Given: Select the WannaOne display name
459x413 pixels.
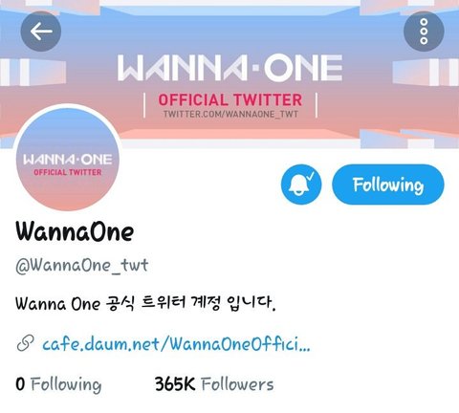Looking at the screenshot, I should click(75, 230).
